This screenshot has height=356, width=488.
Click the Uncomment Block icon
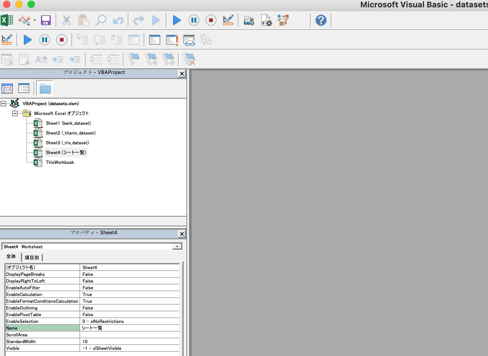tap(113, 59)
